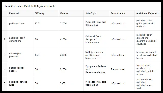Select the 3900 volume cell
Image resolution: width=163 pixels, height=93 pixels.
pos(71,83)
